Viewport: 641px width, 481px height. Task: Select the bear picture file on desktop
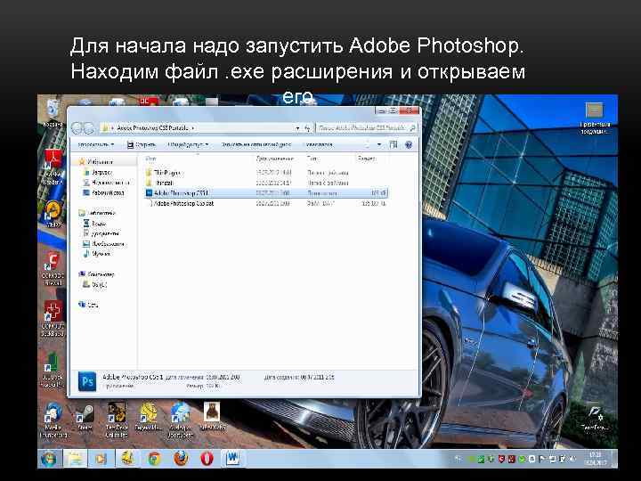tap(212, 416)
